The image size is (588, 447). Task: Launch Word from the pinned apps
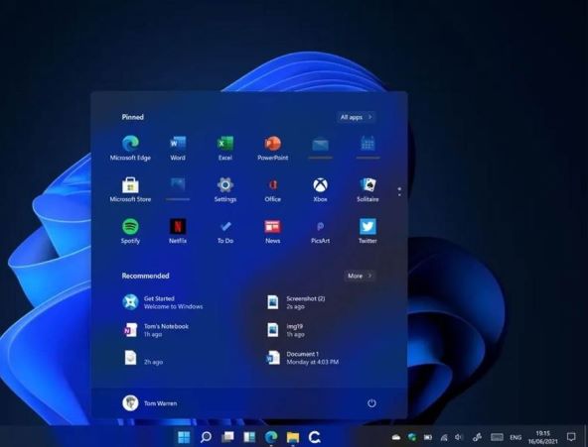click(x=178, y=148)
